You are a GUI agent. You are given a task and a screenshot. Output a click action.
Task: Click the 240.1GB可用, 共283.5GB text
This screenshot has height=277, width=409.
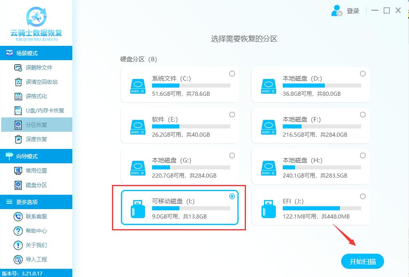(315, 176)
